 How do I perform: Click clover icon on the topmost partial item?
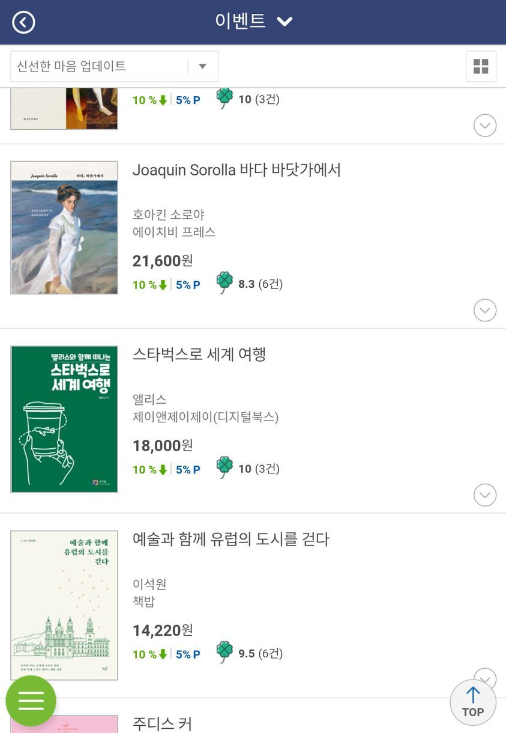click(224, 99)
